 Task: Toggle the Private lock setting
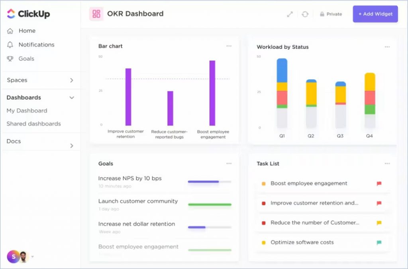(331, 14)
